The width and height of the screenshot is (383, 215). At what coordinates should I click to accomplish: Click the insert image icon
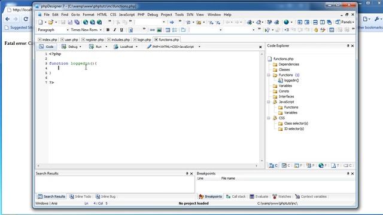pyautogui.click(x=159, y=30)
